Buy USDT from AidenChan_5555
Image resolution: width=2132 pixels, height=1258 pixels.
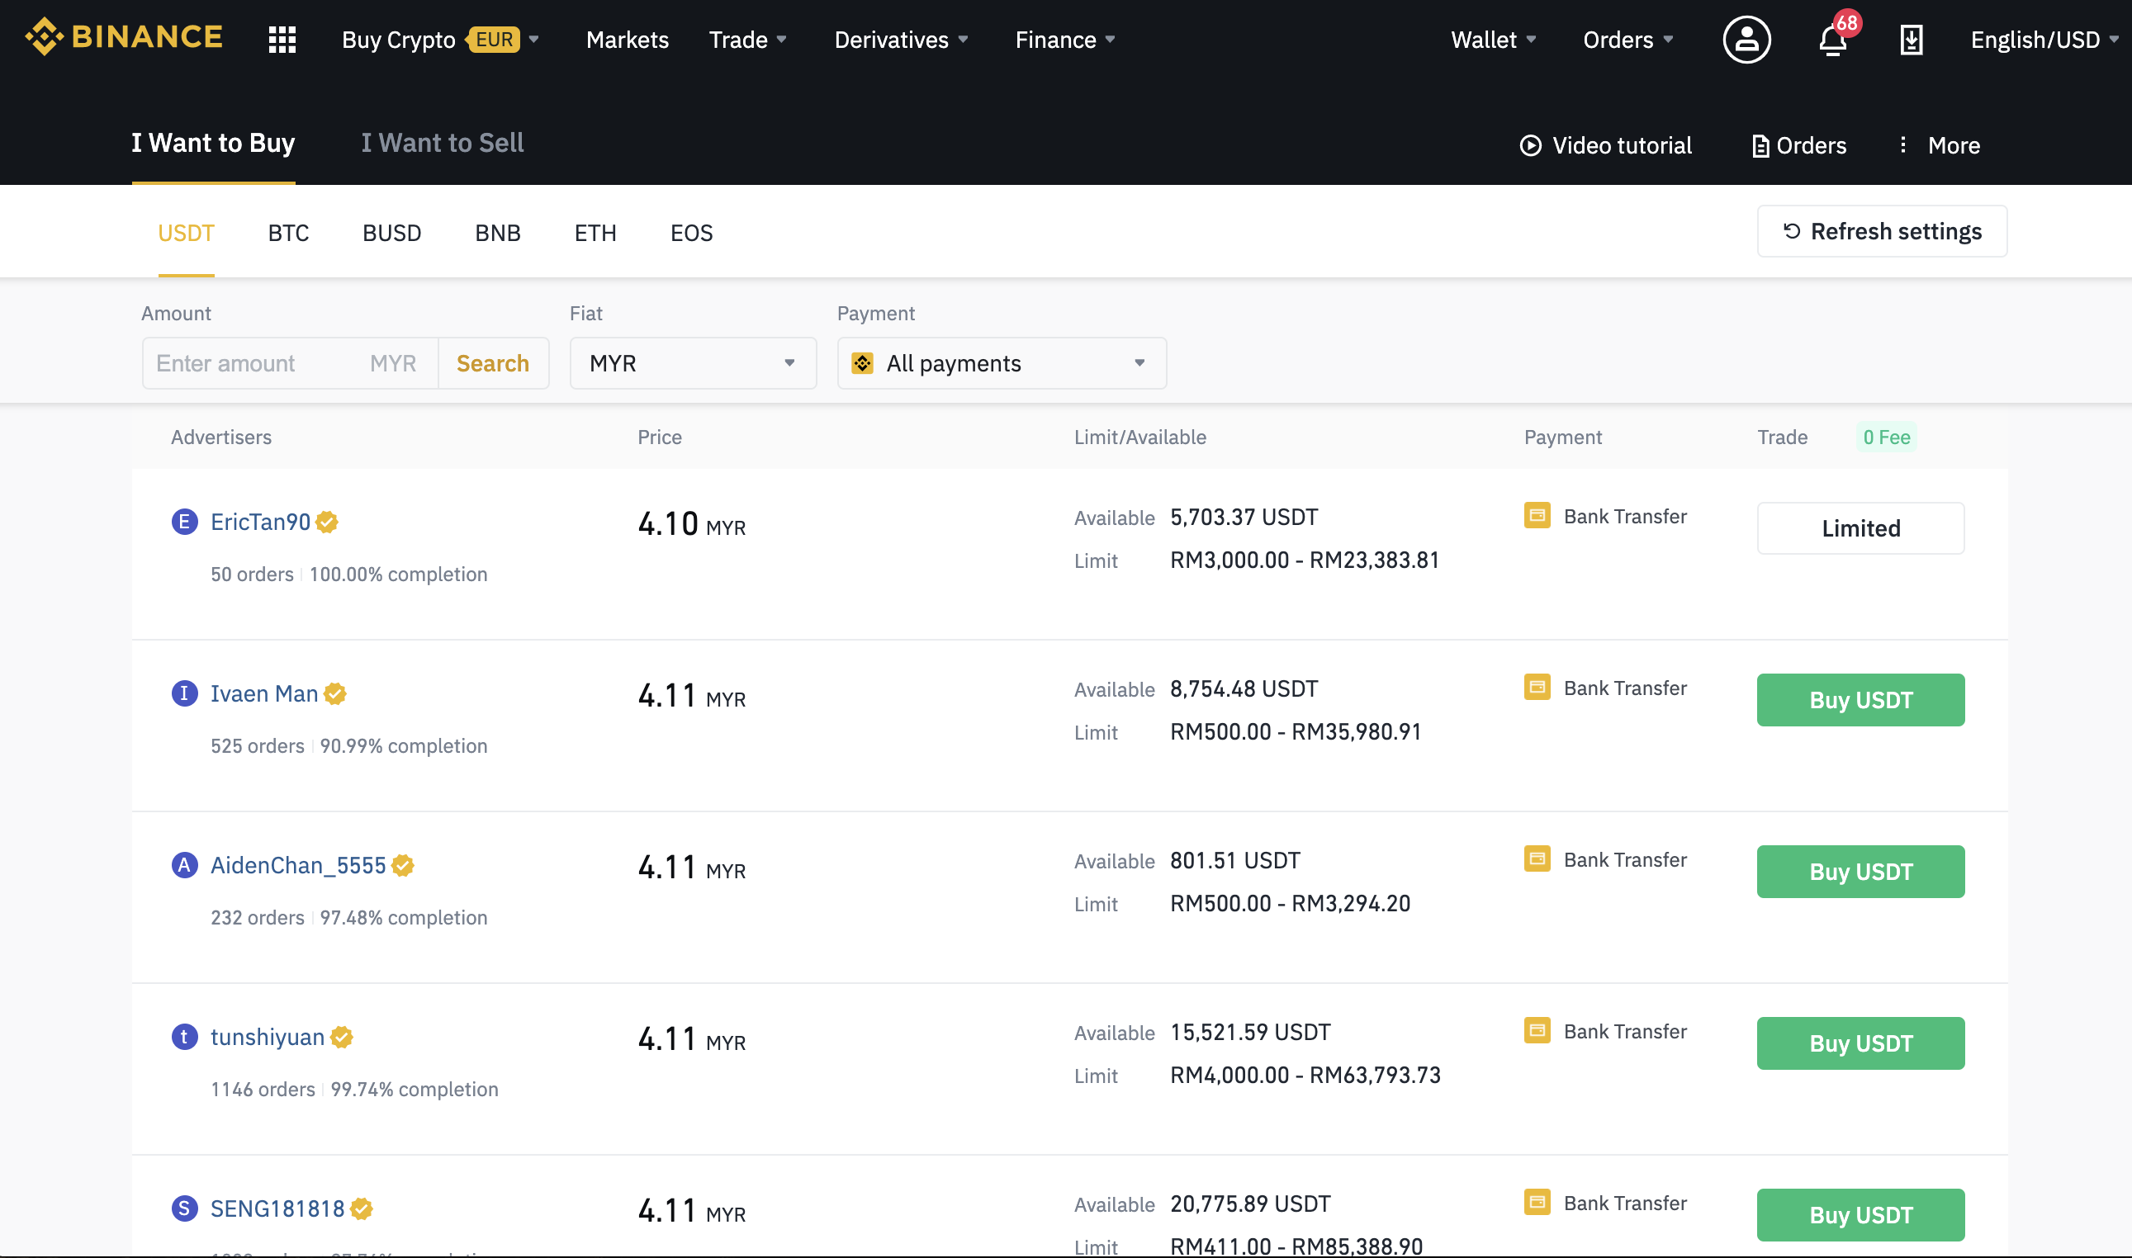tap(1860, 871)
